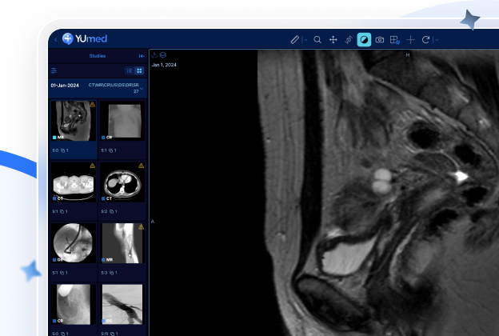Switch studies to list view
The height and width of the screenshot is (336, 499).
tap(130, 70)
